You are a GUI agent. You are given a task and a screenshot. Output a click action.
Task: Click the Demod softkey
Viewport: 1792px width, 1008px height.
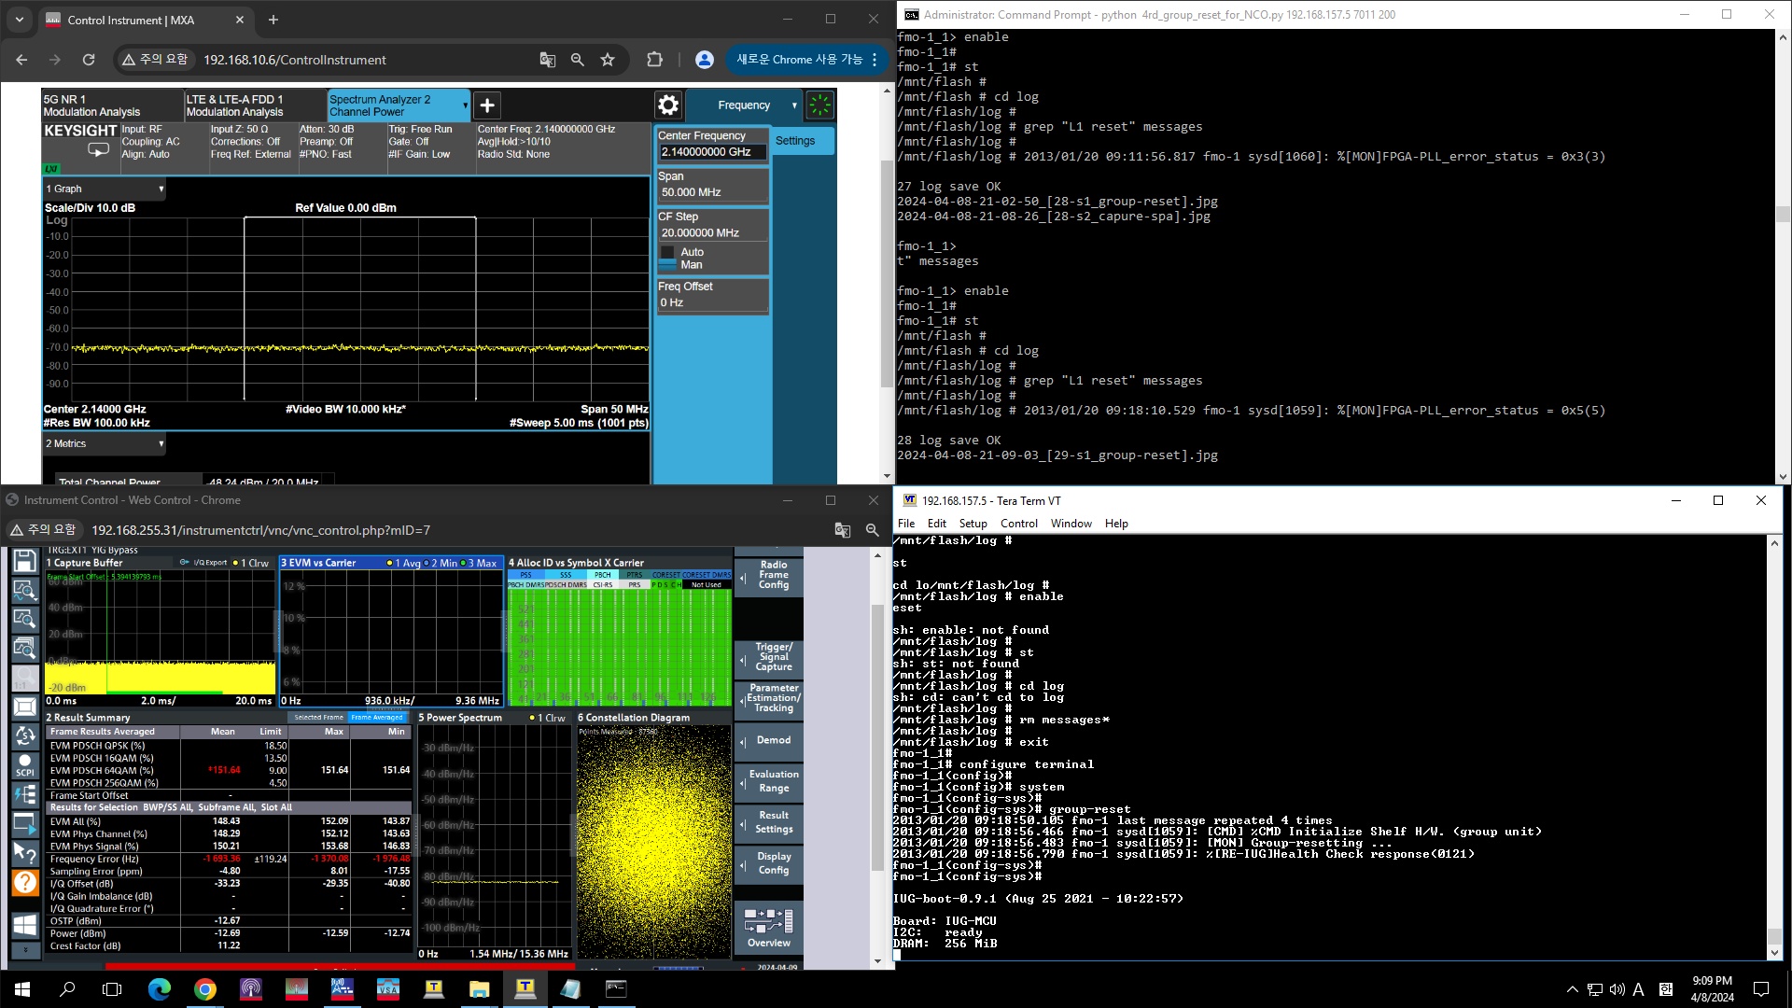coord(769,741)
